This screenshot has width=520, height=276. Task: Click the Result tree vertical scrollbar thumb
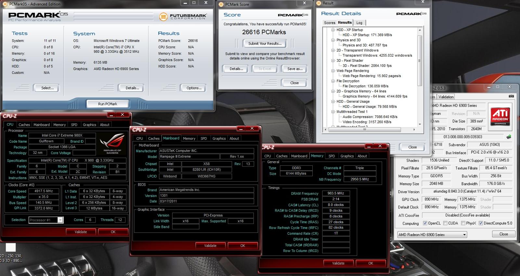point(420,61)
